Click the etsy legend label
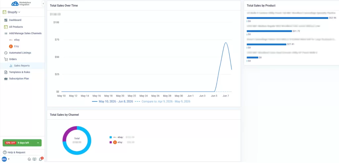The image size is (339, 163). click(120, 143)
